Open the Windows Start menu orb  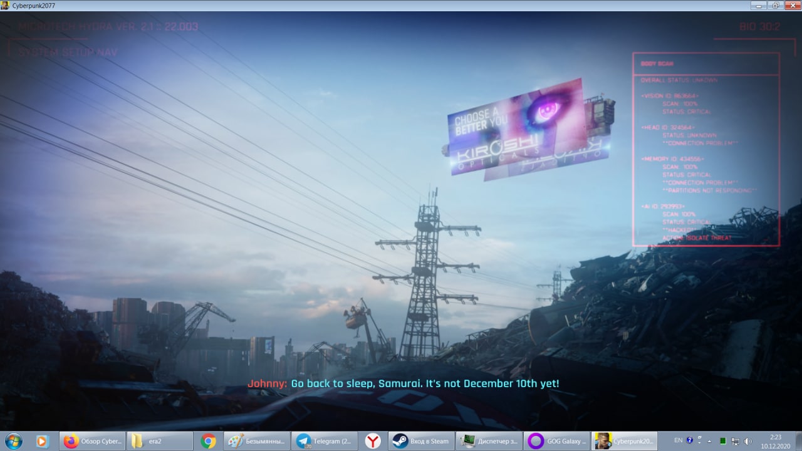[13, 441]
